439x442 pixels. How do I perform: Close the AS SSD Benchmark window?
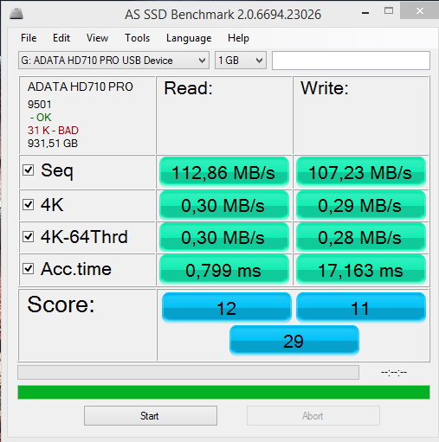point(419,11)
